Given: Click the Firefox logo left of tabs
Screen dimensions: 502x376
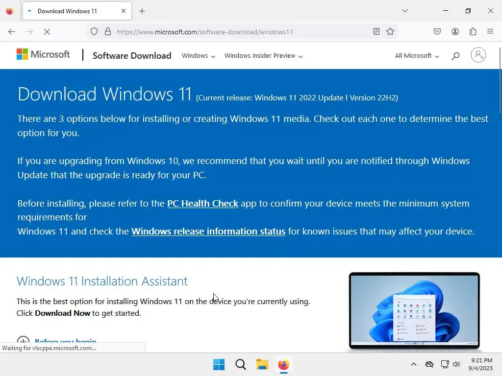Looking at the screenshot, I should tap(10, 11).
